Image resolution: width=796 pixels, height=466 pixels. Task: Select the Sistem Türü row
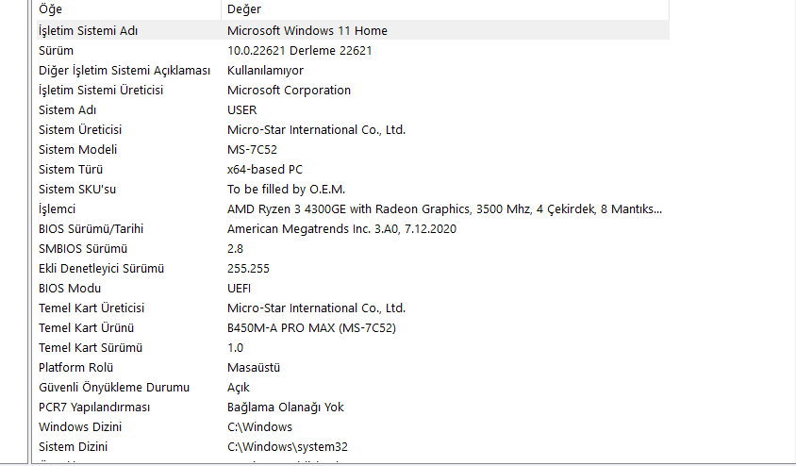coord(70,169)
